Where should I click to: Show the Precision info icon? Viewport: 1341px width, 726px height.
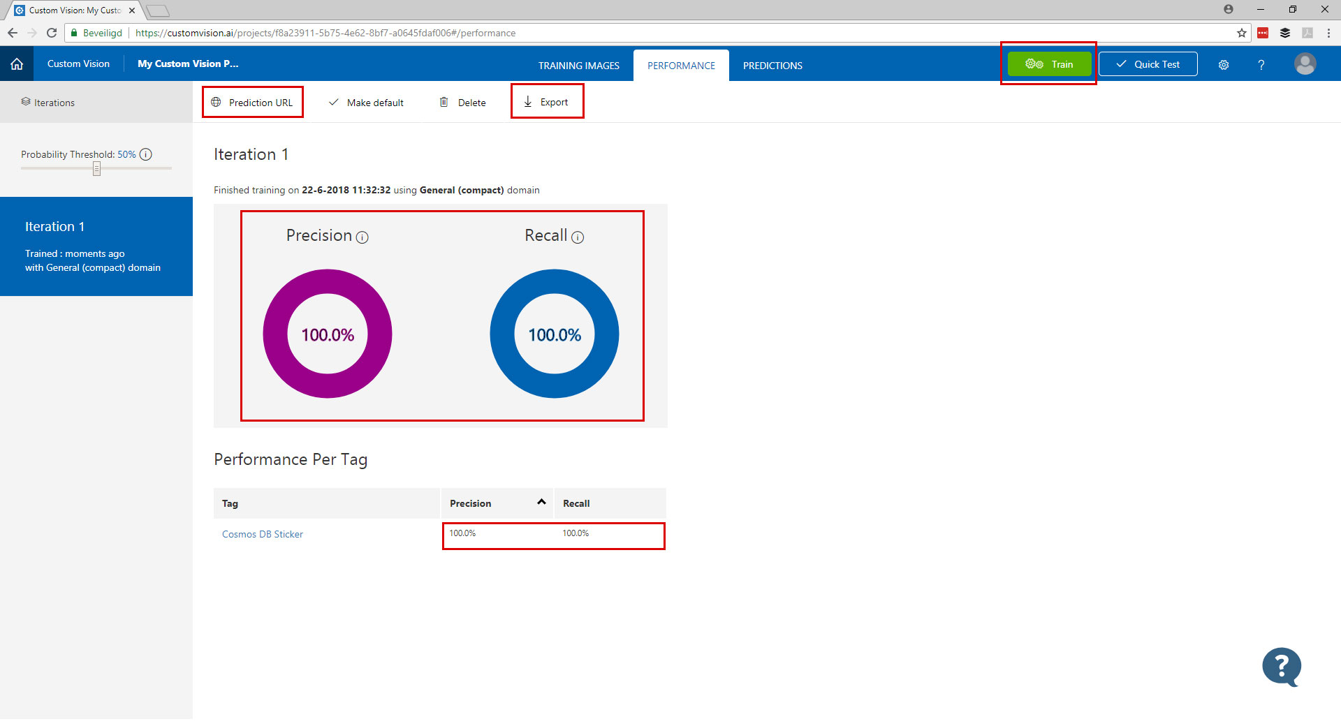coord(362,238)
